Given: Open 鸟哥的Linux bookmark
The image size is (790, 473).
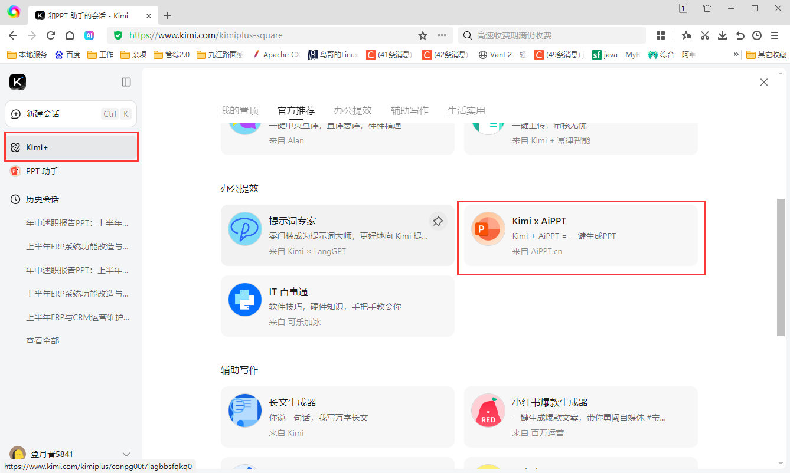Looking at the screenshot, I should coord(333,55).
